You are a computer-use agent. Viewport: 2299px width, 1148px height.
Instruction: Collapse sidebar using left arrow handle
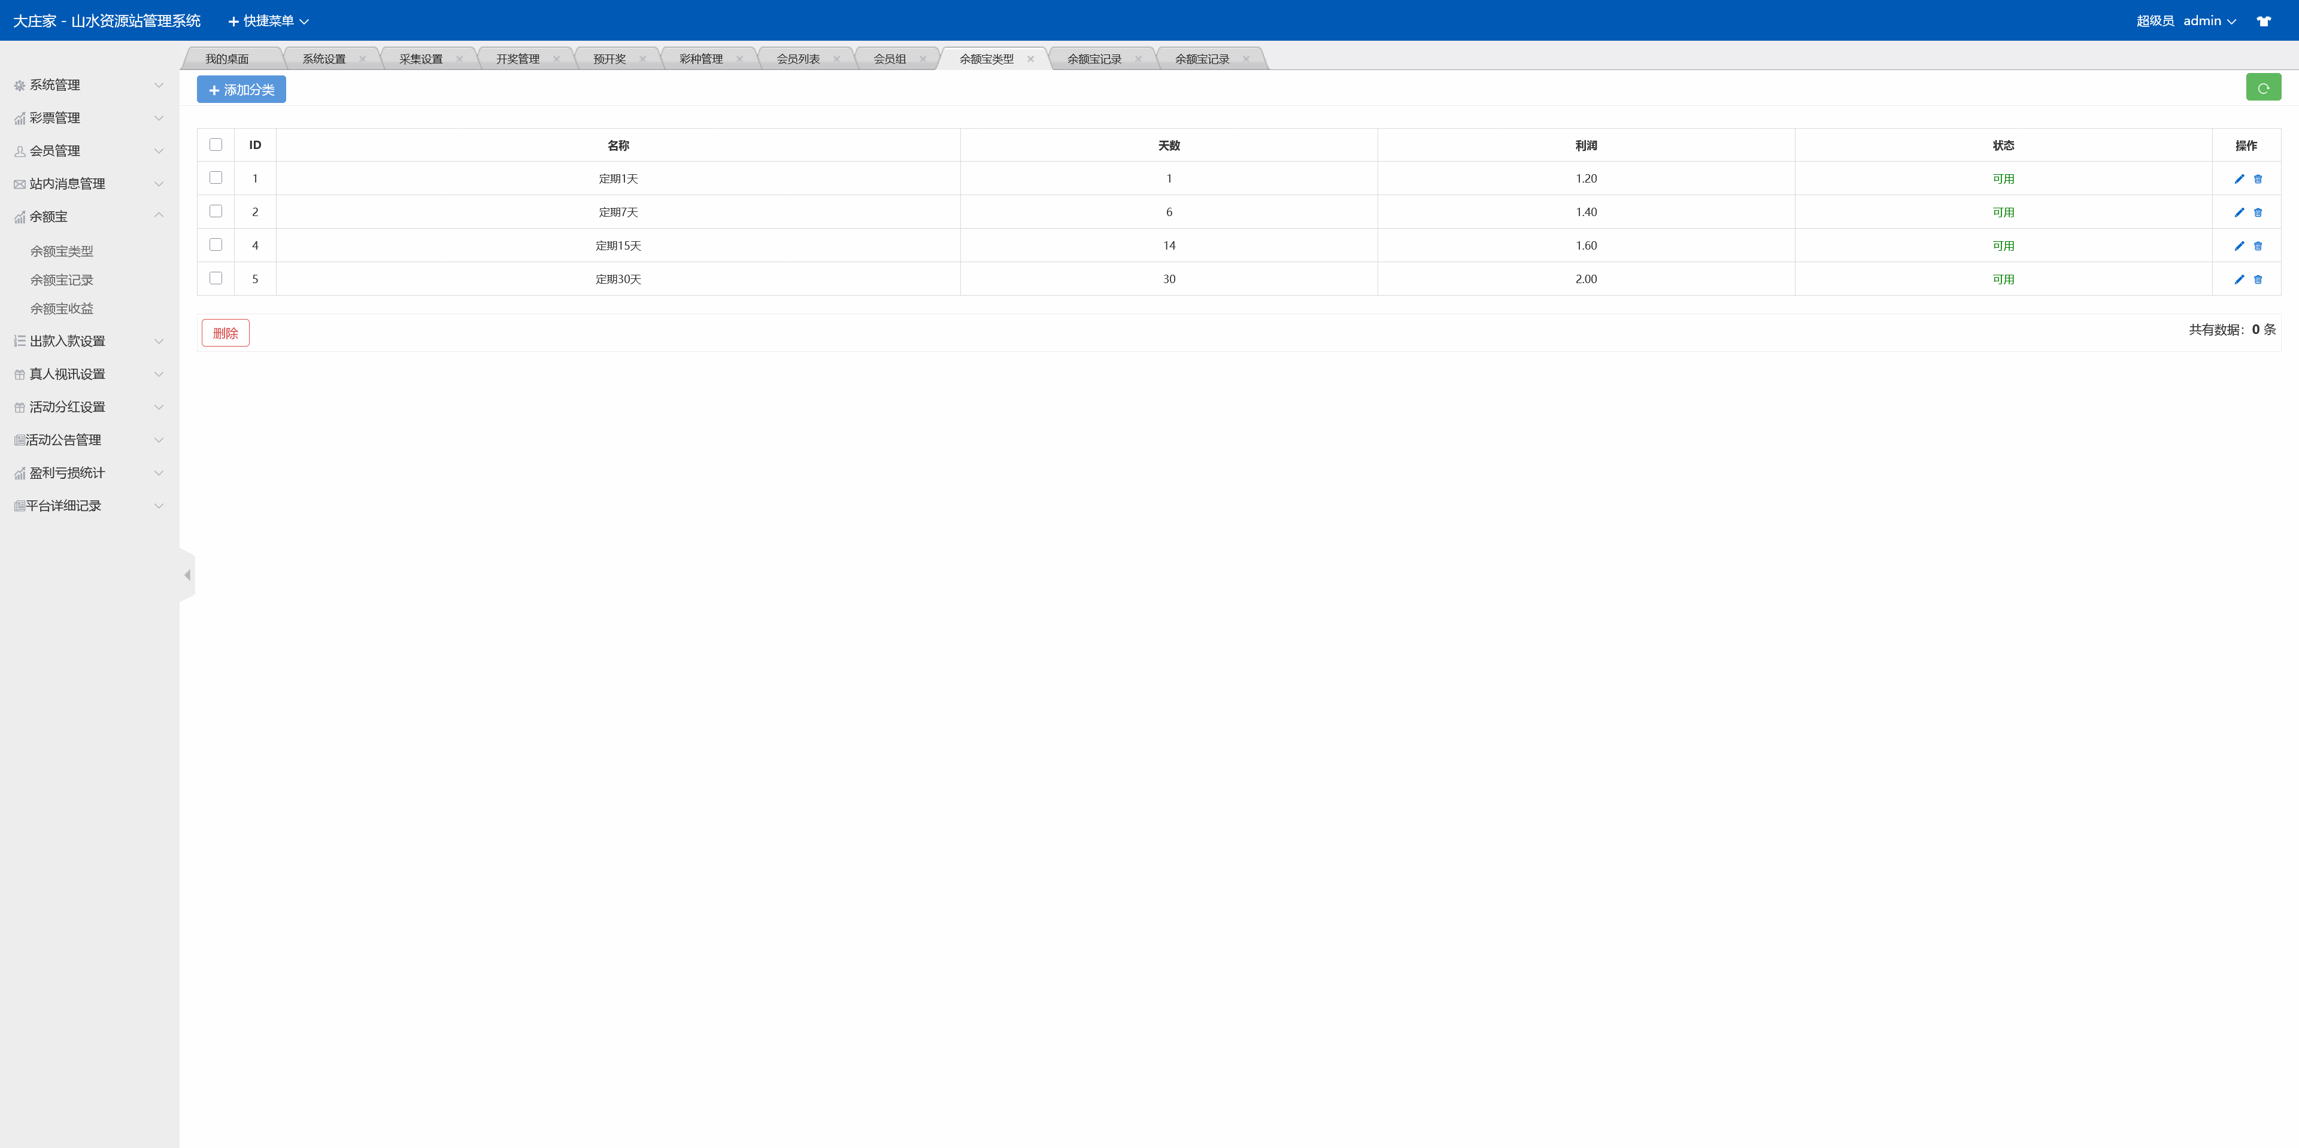(x=187, y=575)
